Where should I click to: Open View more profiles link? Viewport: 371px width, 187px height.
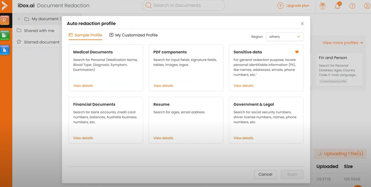point(342,43)
